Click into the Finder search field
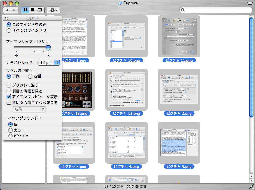The height and width of the screenshot is (190, 255). pos(216,10)
